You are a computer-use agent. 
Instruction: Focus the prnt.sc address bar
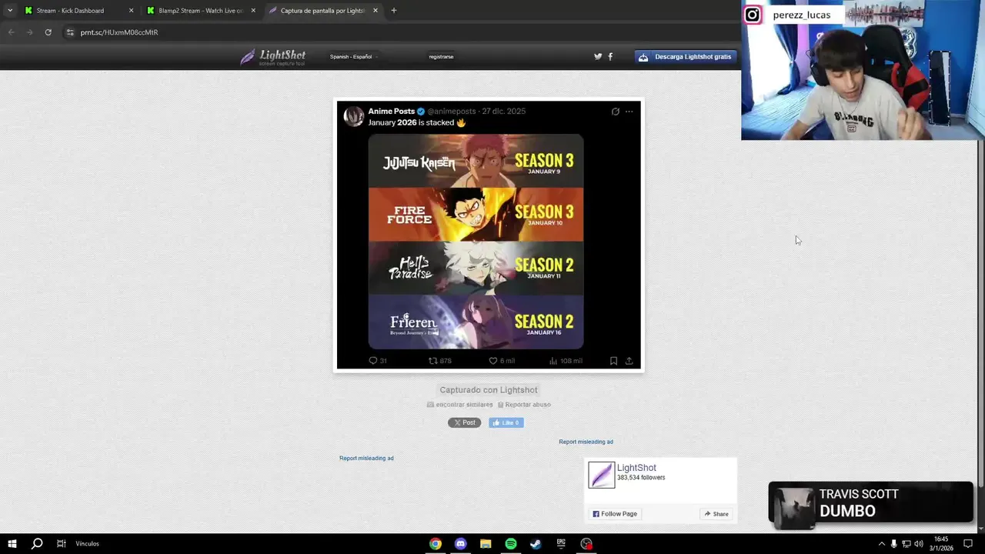click(400, 32)
